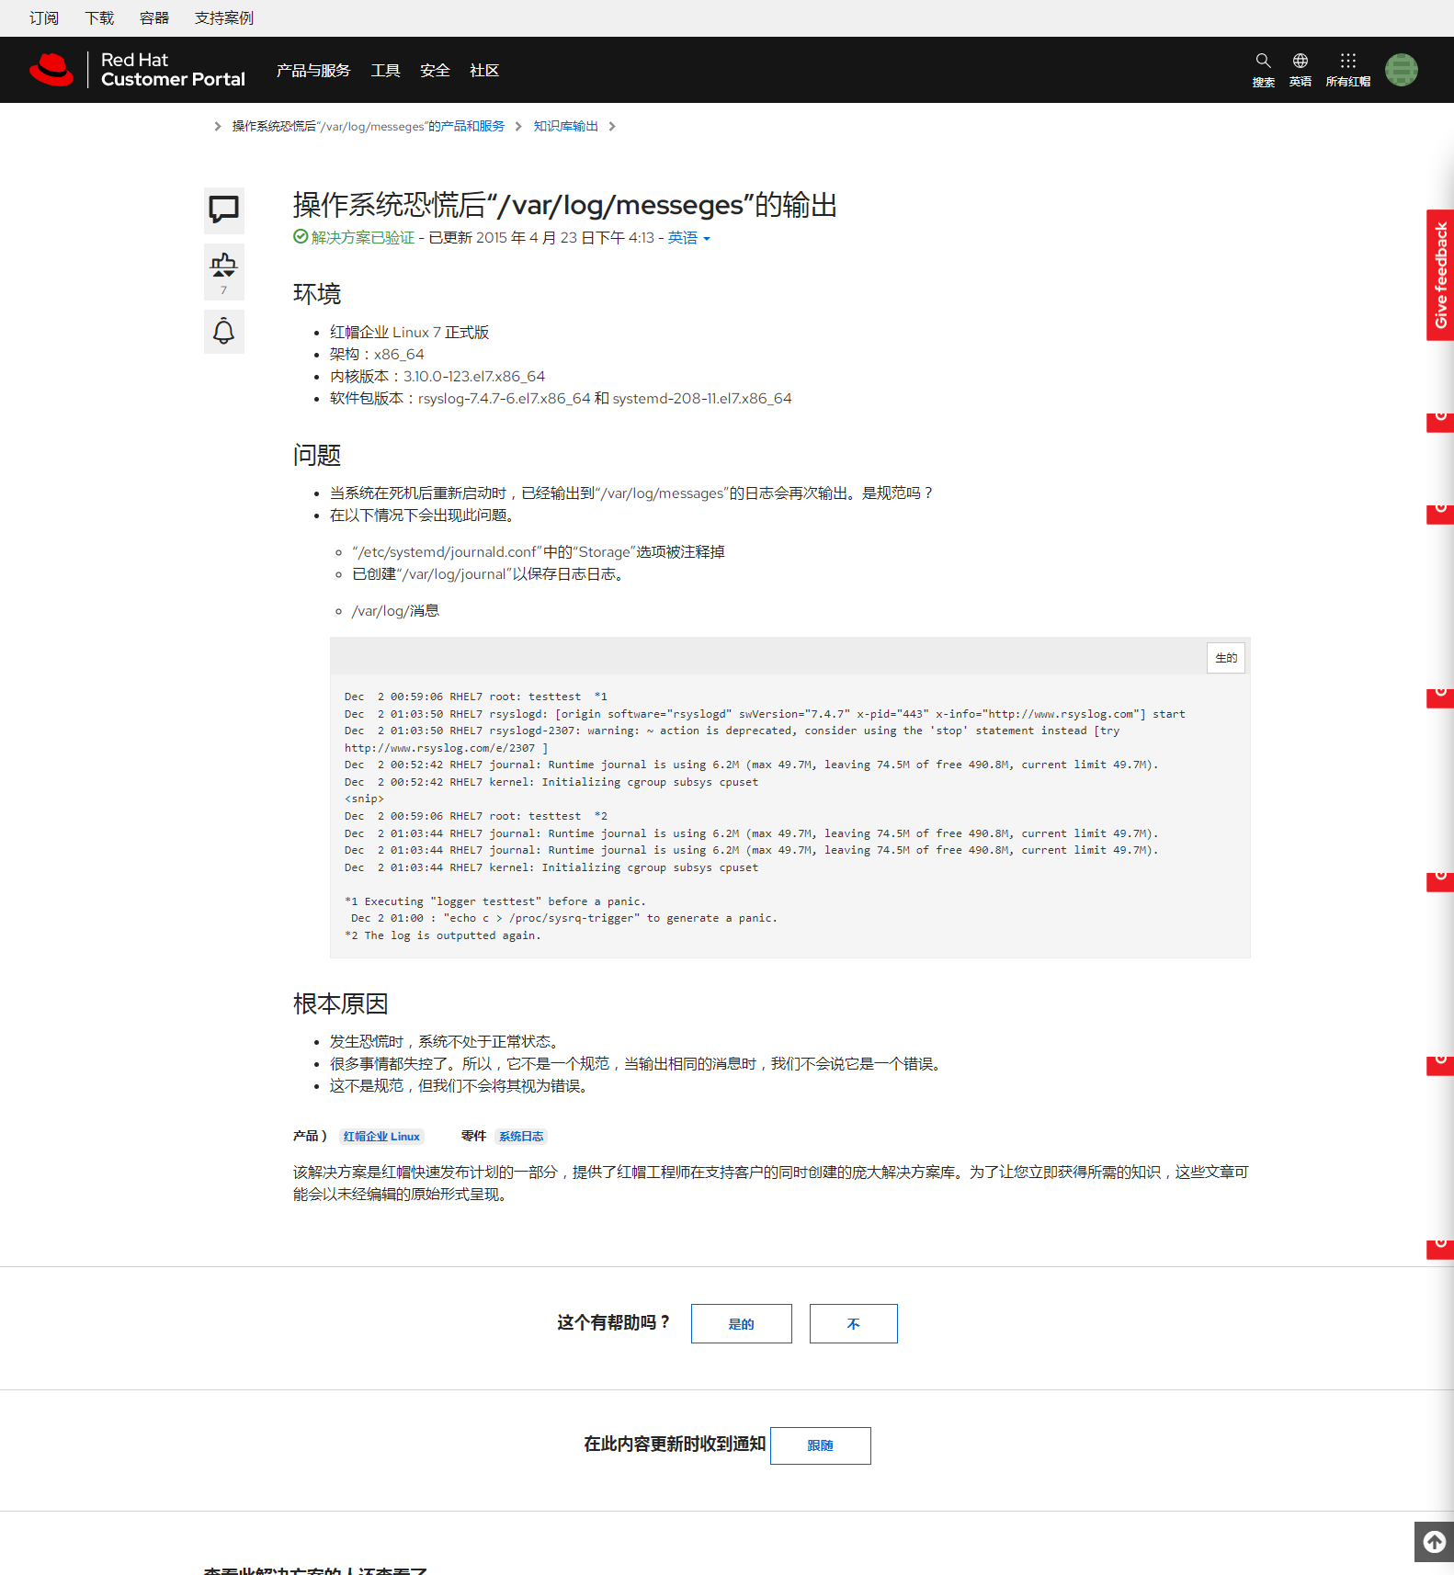Click the 架构：x86_64 list item
Image resolution: width=1454 pixels, height=1575 pixels.
pyautogui.click(x=377, y=355)
